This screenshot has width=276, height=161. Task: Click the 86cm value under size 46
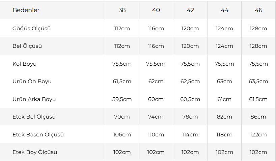click(258, 117)
